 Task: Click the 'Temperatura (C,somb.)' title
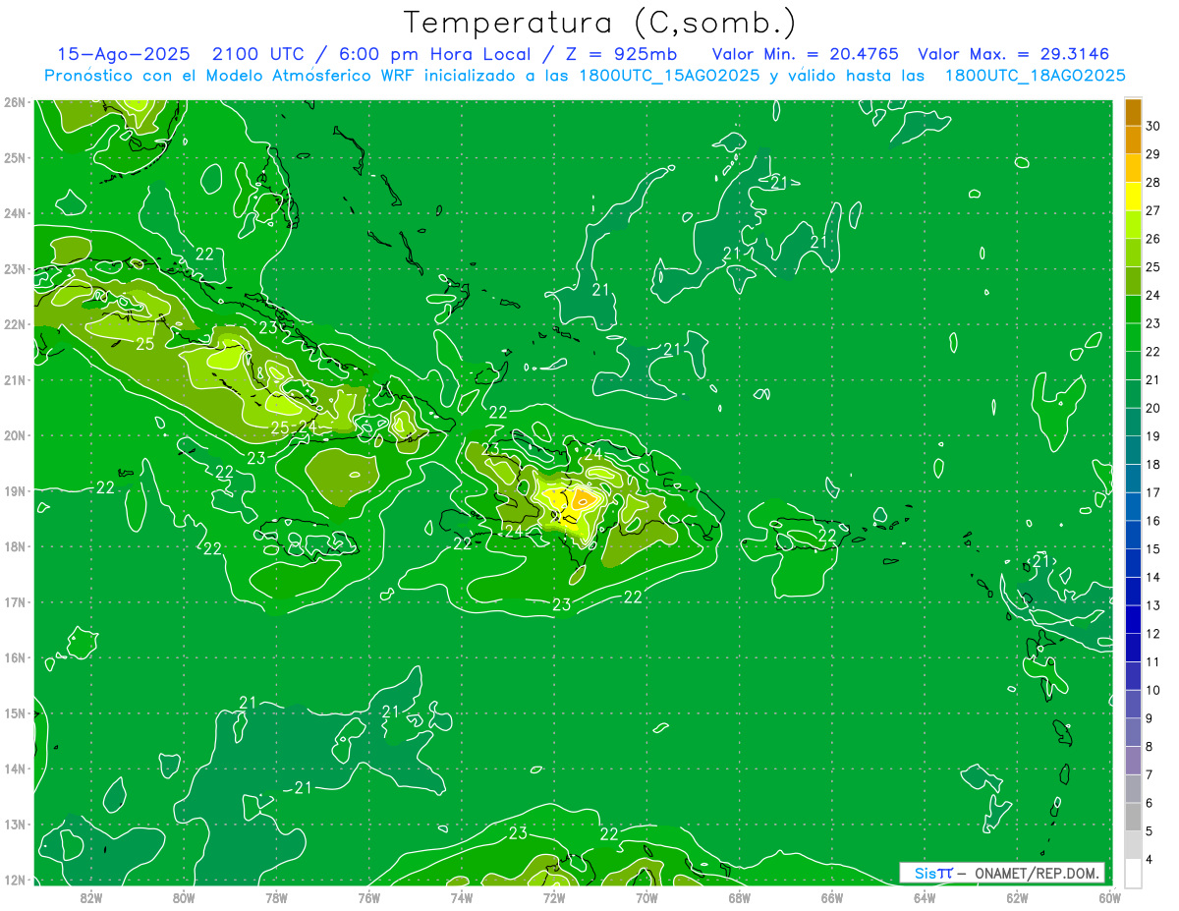click(x=600, y=23)
